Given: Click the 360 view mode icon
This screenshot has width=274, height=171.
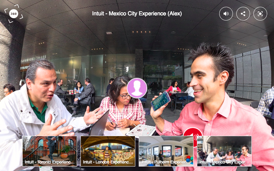Looking at the screenshot, I should (14, 14).
